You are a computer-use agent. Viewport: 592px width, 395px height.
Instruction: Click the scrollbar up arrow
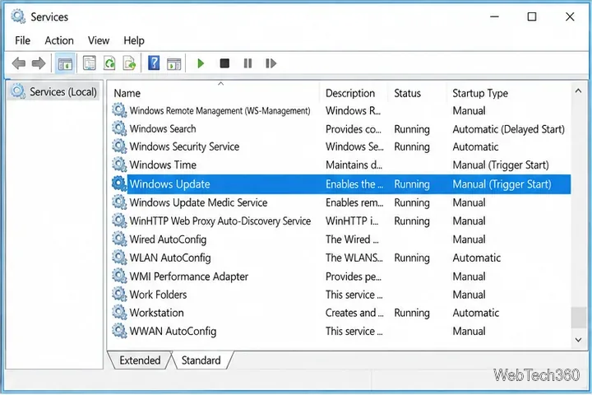[x=578, y=91]
